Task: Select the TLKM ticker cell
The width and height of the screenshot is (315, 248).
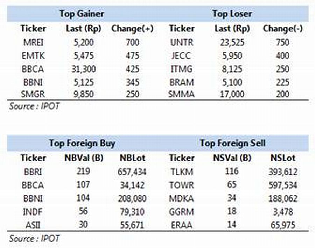Action: tap(182, 172)
